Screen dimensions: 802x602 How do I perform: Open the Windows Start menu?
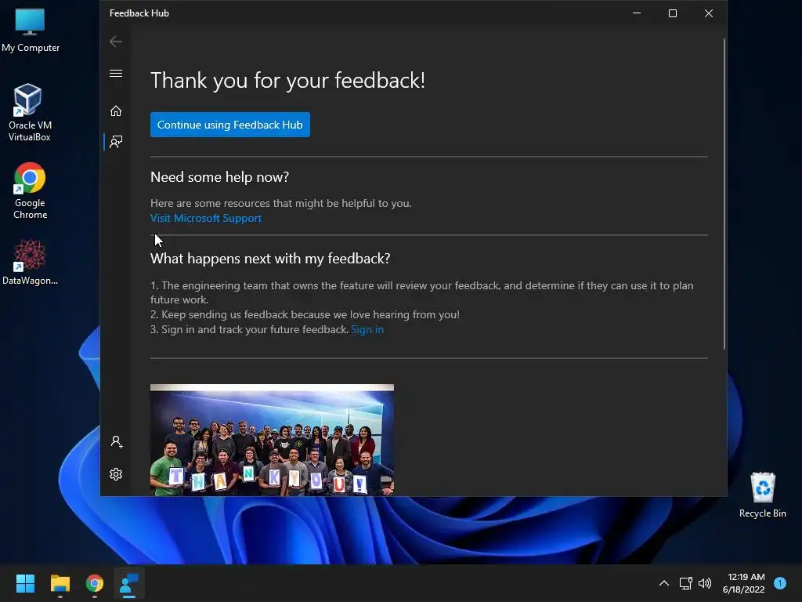[25, 583]
